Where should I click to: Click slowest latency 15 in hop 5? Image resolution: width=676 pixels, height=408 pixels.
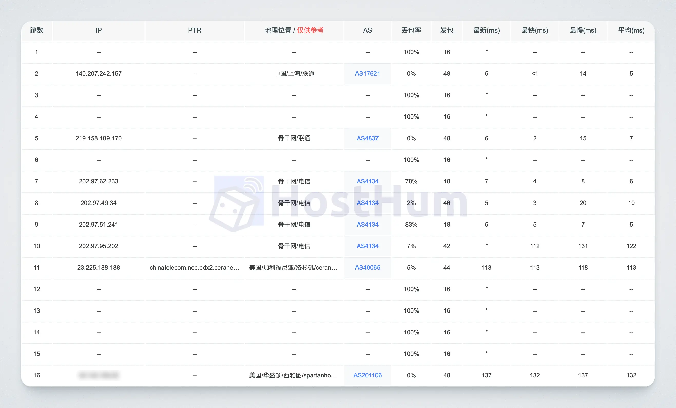point(583,138)
